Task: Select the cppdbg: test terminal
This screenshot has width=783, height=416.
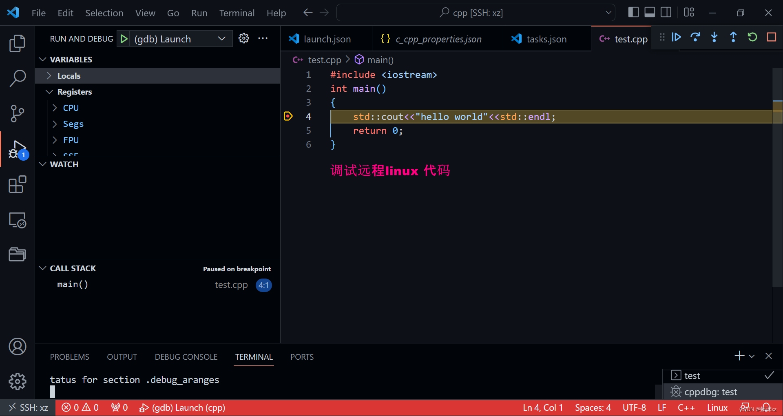Action: point(722,392)
